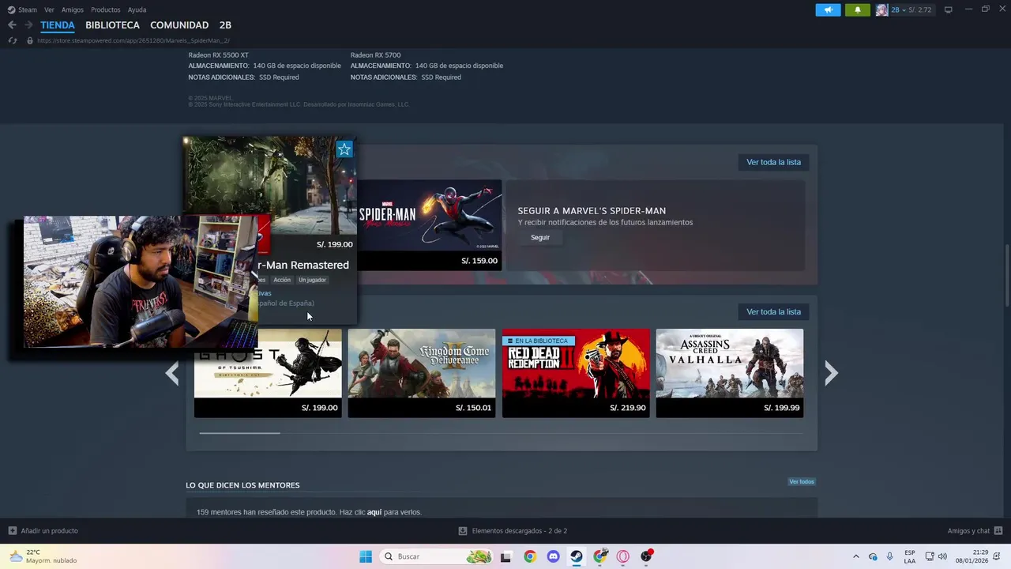
Task: Open Task View in the taskbar
Action: 505,556
